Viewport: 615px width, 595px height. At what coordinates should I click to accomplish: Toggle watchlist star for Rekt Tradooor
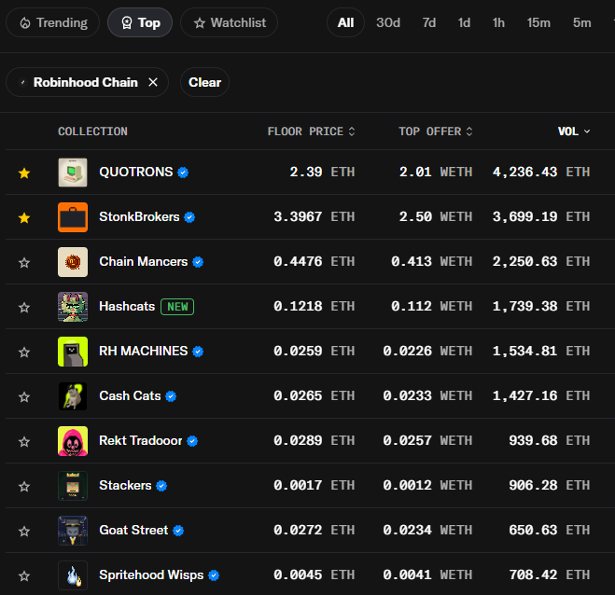[24, 441]
